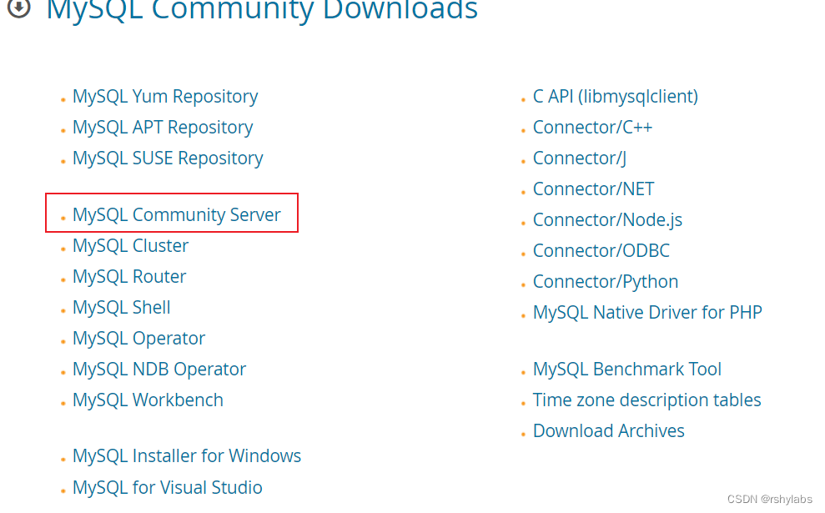This screenshot has height=513, width=825.
Task: Open the MySQL Community Server link
Action: [177, 214]
